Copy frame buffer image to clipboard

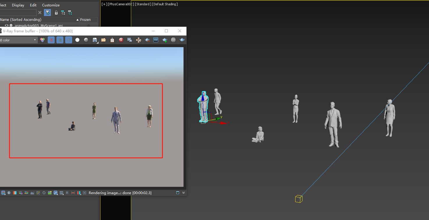click(x=112, y=40)
